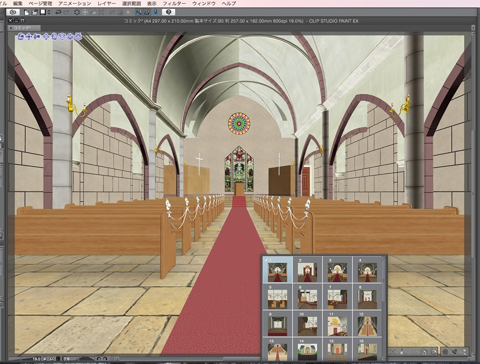Select the pan camera 3D icon
This screenshot has height=364, width=480.
pos(29,37)
